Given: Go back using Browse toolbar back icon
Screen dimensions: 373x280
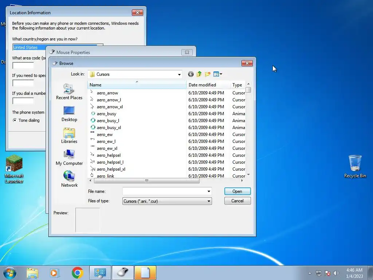Looking at the screenshot, I should pos(191,74).
